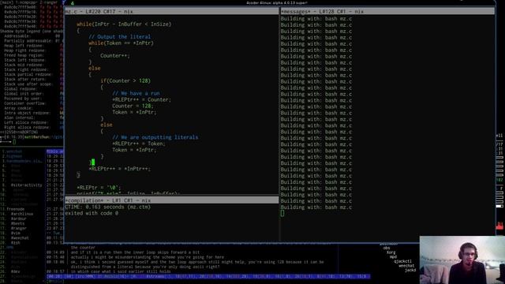
Task: Click 'Stack after return:' terminal line
Action: click(26, 79)
